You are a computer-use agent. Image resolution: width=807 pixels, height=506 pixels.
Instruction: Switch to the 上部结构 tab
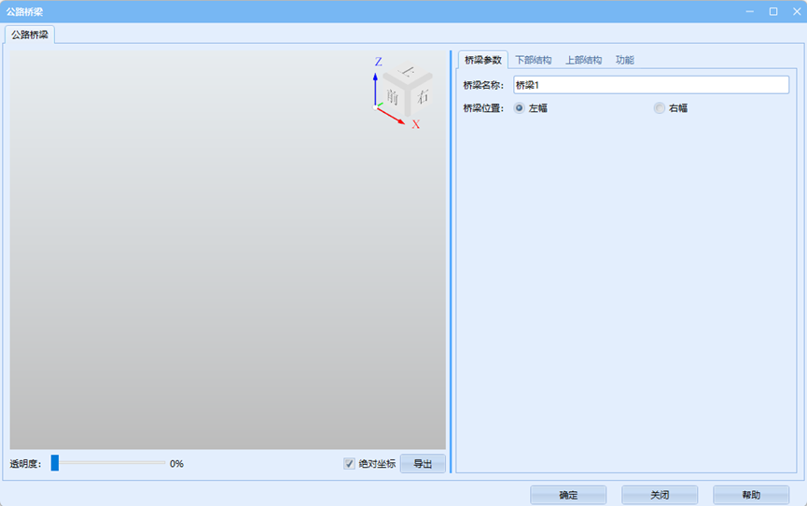coord(583,60)
